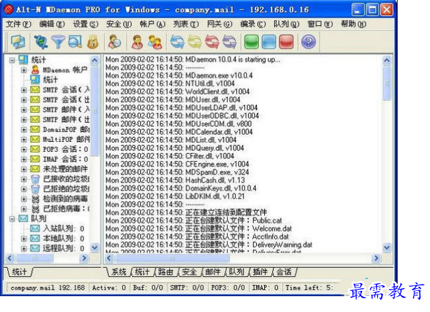Open the 编辑(E) menu
Screen dimensions: 430x312
(x=52, y=24)
